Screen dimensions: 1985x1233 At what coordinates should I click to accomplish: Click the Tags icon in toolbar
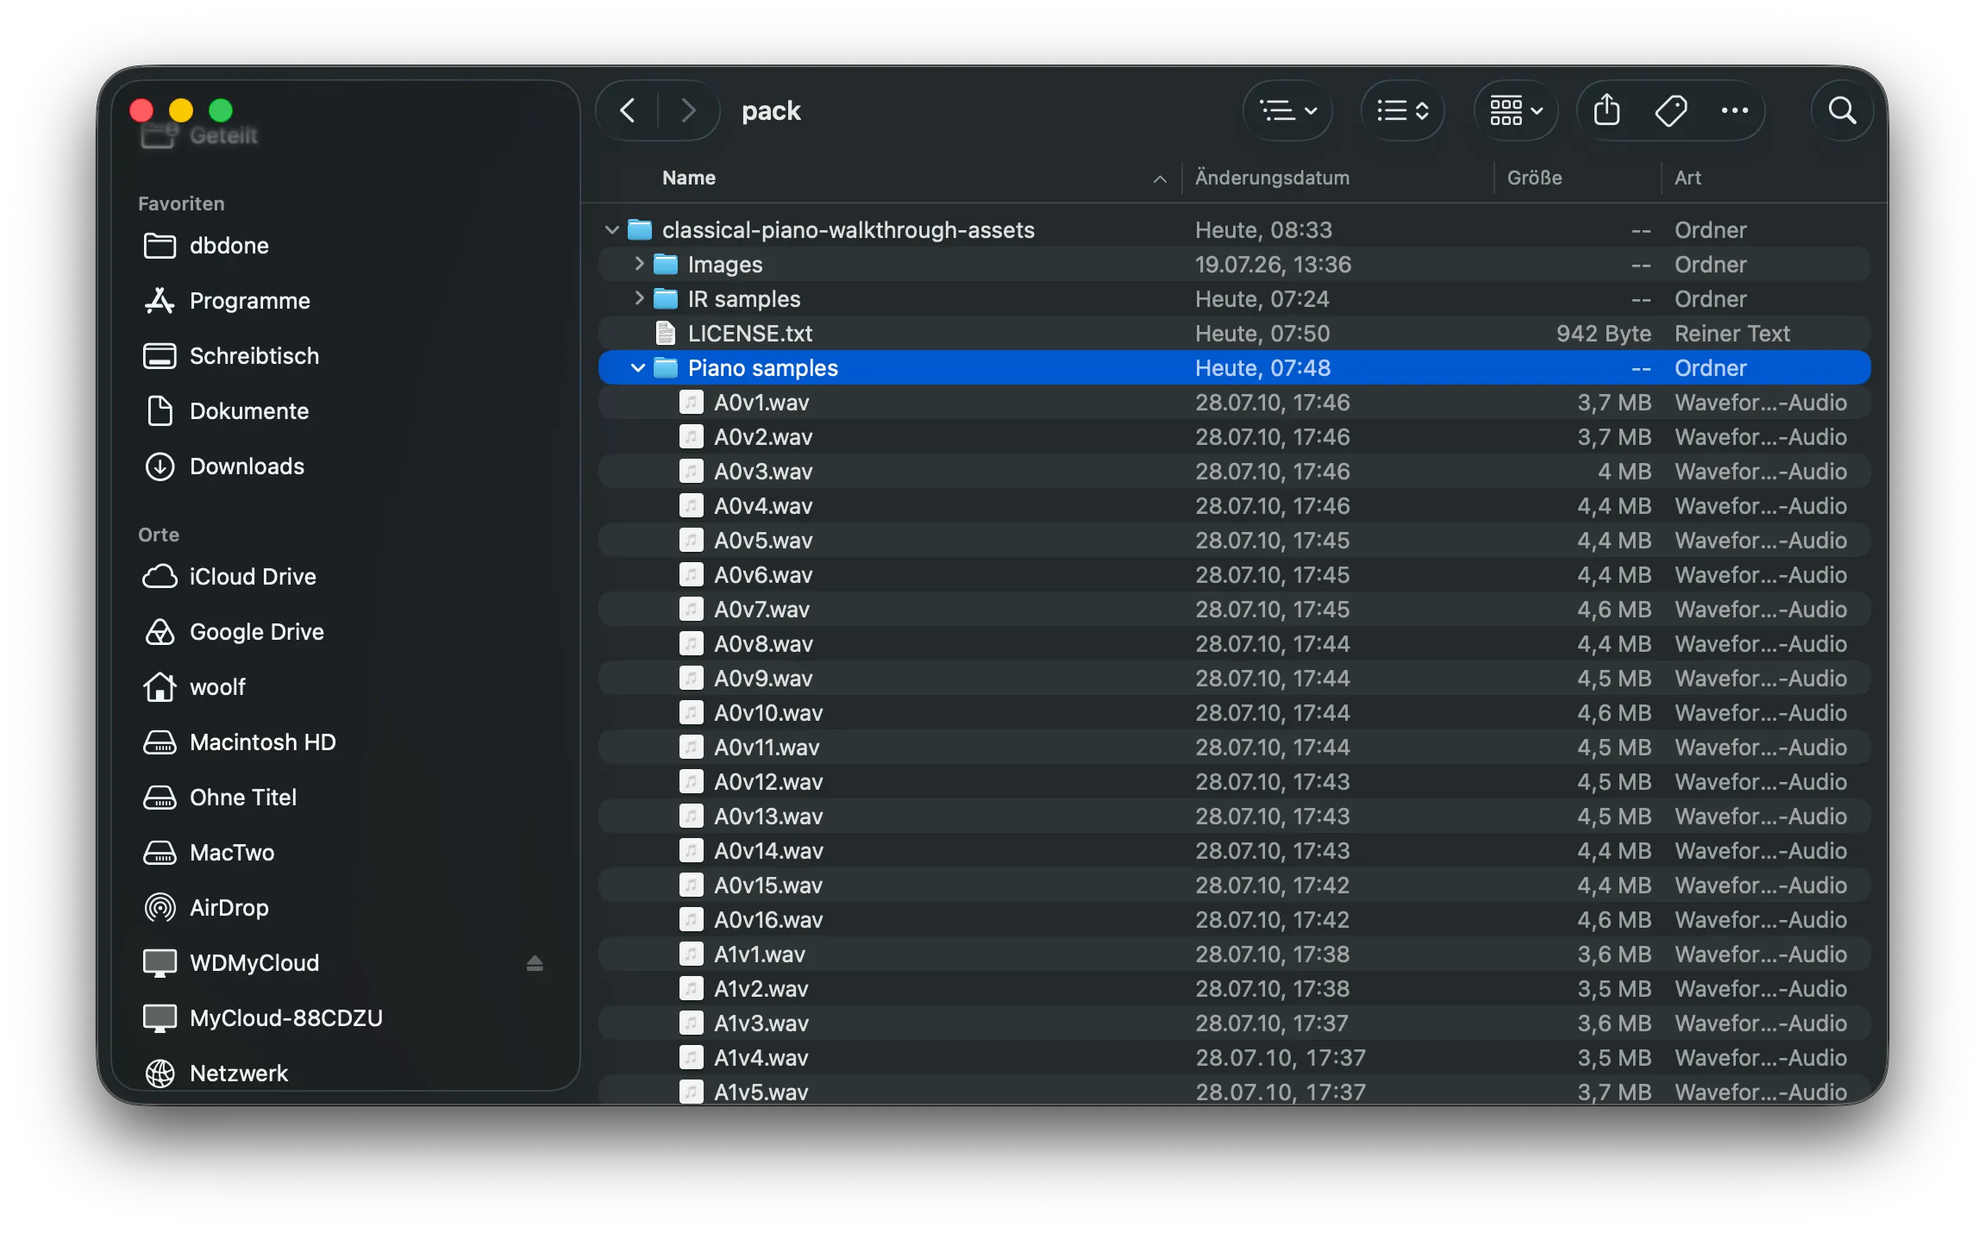[x=1671, y=110]
